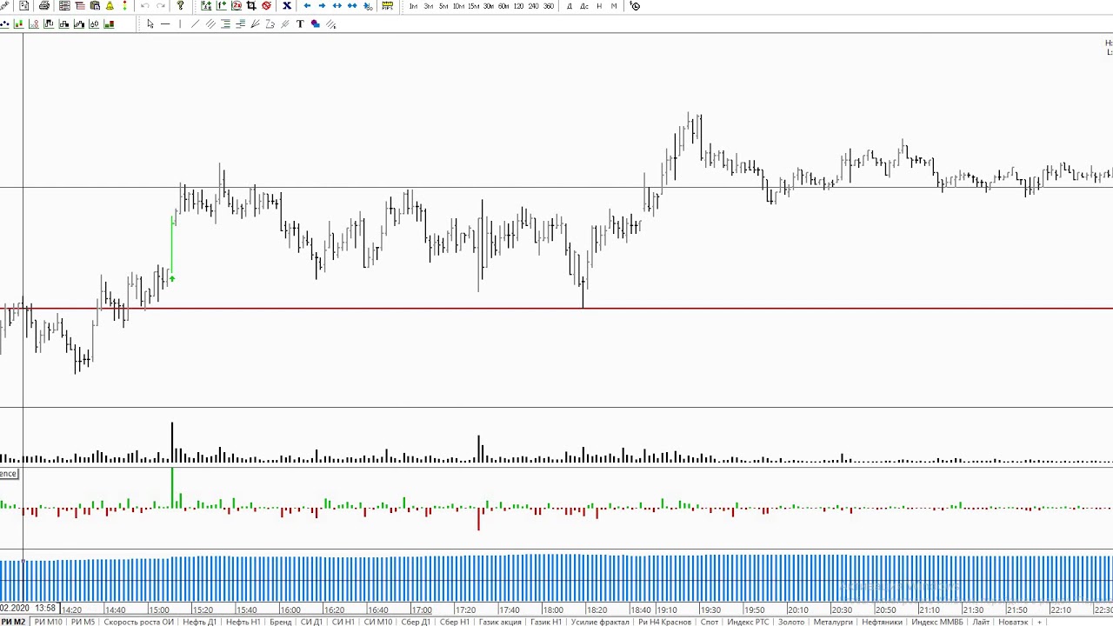Open the Ри Н4 Краснов tab

click(x=664, y=622)
